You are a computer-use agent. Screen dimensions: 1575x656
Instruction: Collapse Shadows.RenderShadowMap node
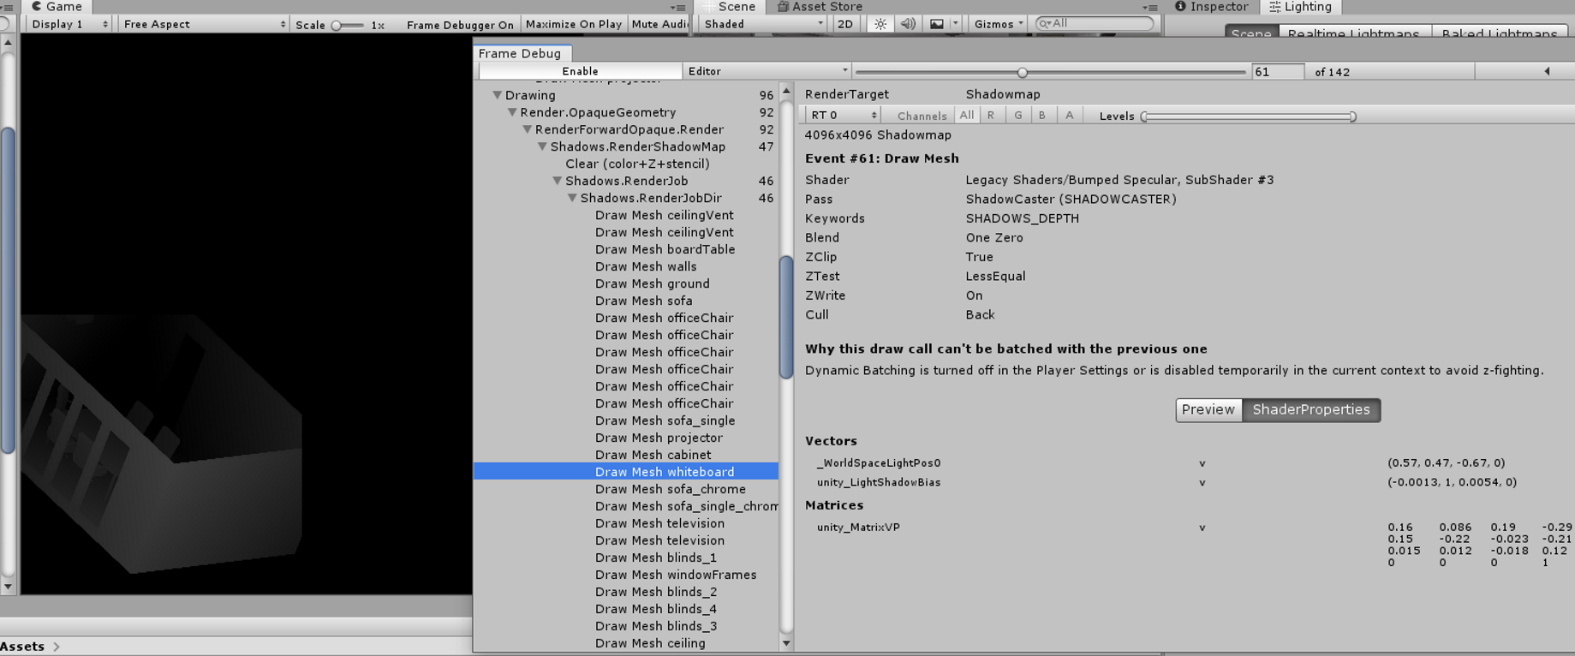(x=542, y=146)
